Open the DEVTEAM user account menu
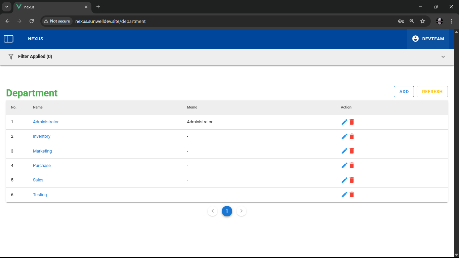 [428, 39]
